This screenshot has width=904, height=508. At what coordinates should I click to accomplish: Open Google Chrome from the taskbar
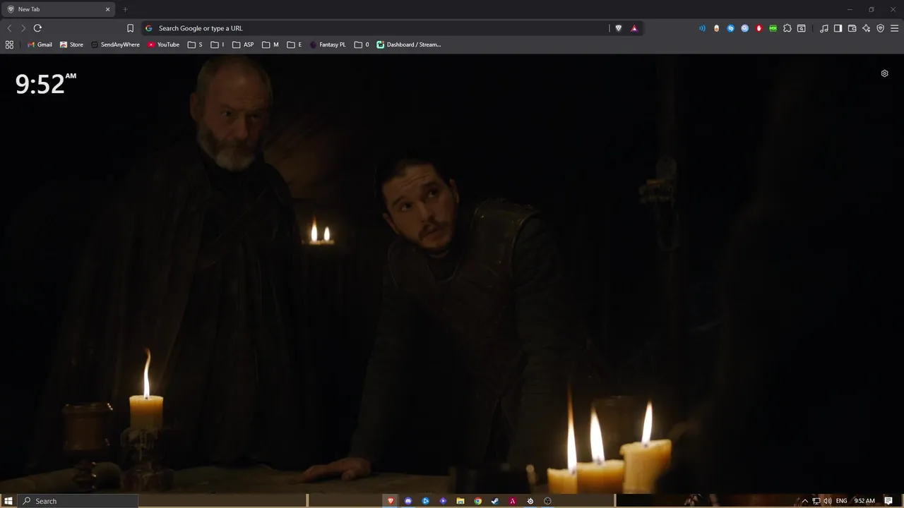(478, 501)
